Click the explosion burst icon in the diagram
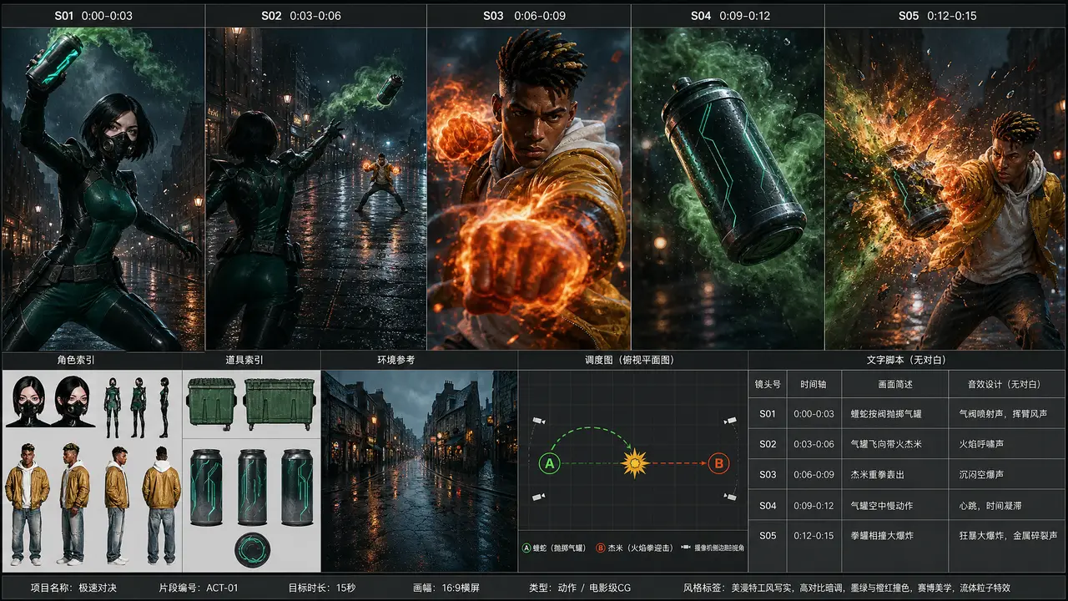 (x=634, y=462)
